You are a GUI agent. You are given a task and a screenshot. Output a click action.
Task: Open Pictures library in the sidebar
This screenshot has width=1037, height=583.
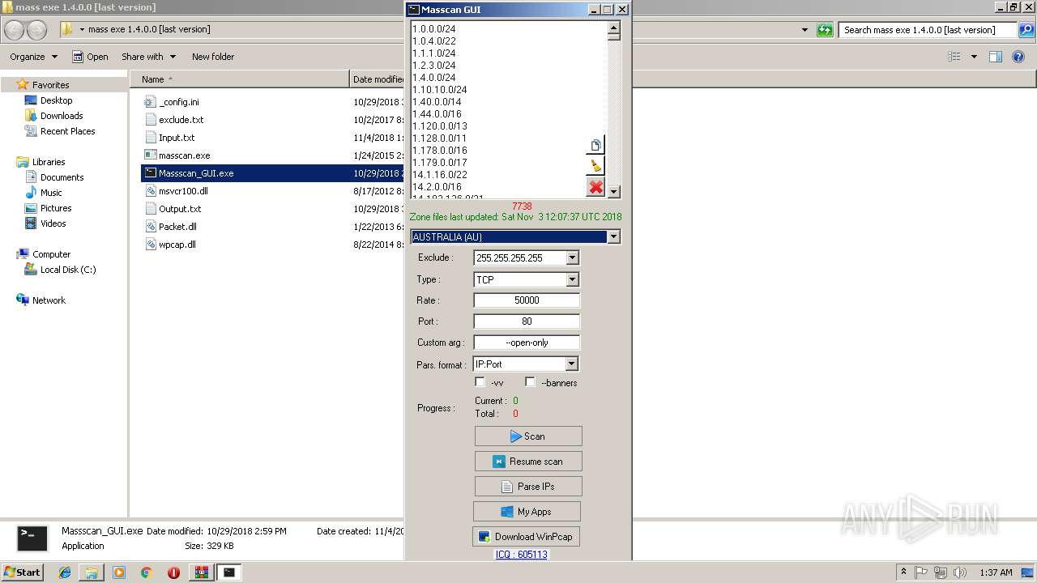click(x=48, y=208)
